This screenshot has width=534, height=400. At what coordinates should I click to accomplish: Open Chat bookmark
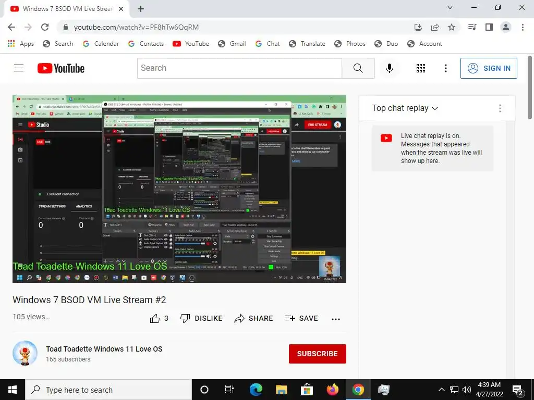click(268, 44)
